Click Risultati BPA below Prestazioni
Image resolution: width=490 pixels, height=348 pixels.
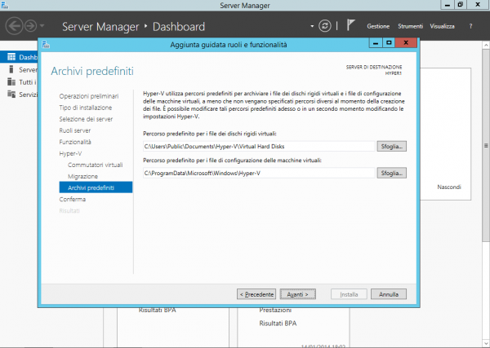pyautogui.click(x=278, y=324)
